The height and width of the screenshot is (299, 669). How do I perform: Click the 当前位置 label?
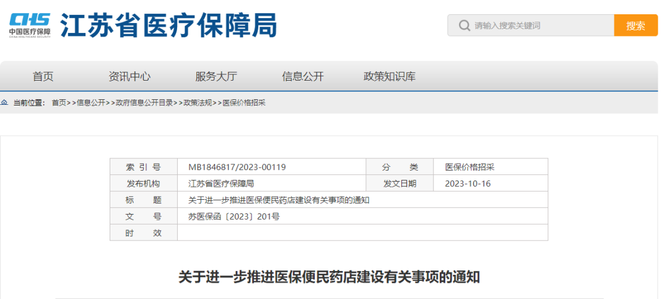[29, 102]
